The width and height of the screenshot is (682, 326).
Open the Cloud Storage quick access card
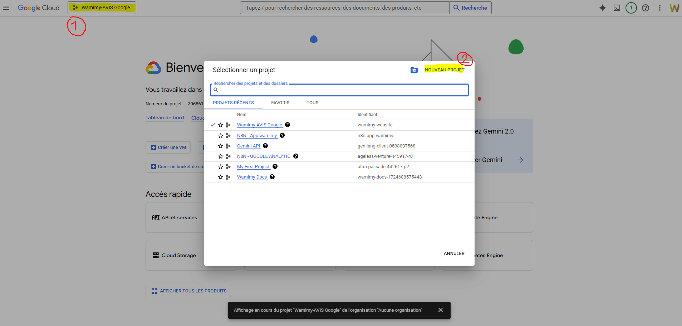point(175,255)
